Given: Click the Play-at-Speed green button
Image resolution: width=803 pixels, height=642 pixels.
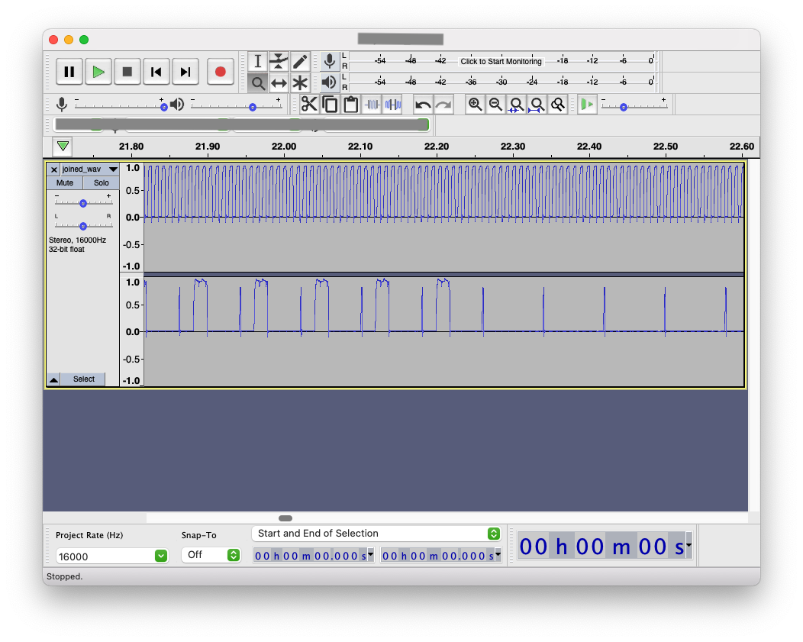Looking at the screenshot, I should coord(587,105).
